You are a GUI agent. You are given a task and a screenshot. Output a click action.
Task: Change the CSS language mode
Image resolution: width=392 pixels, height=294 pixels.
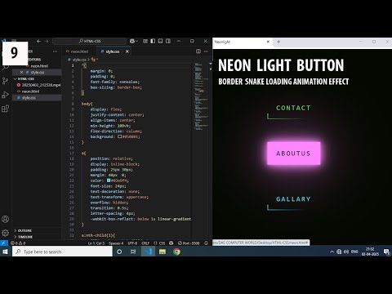(162, 243)
